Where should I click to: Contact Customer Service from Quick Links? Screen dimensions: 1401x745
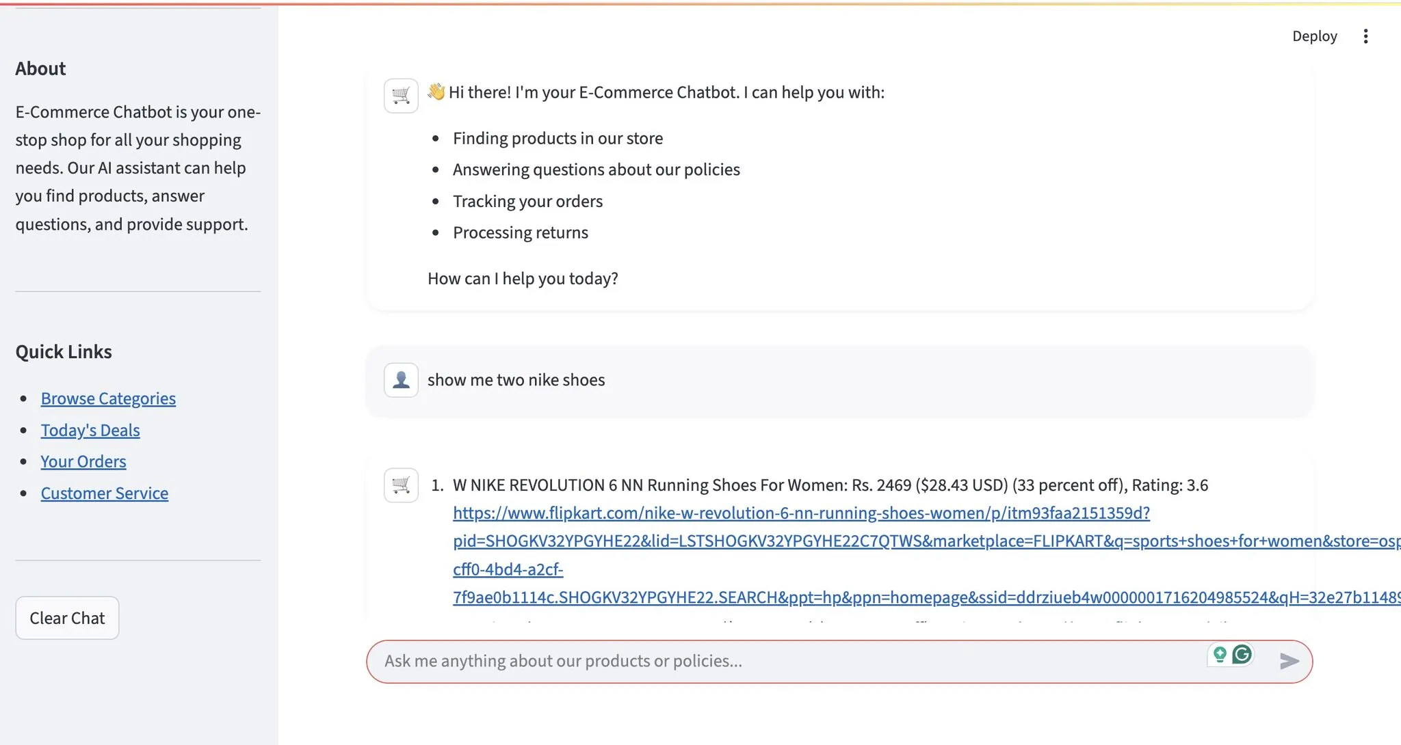pyautogui.click(x=104, y=493)
